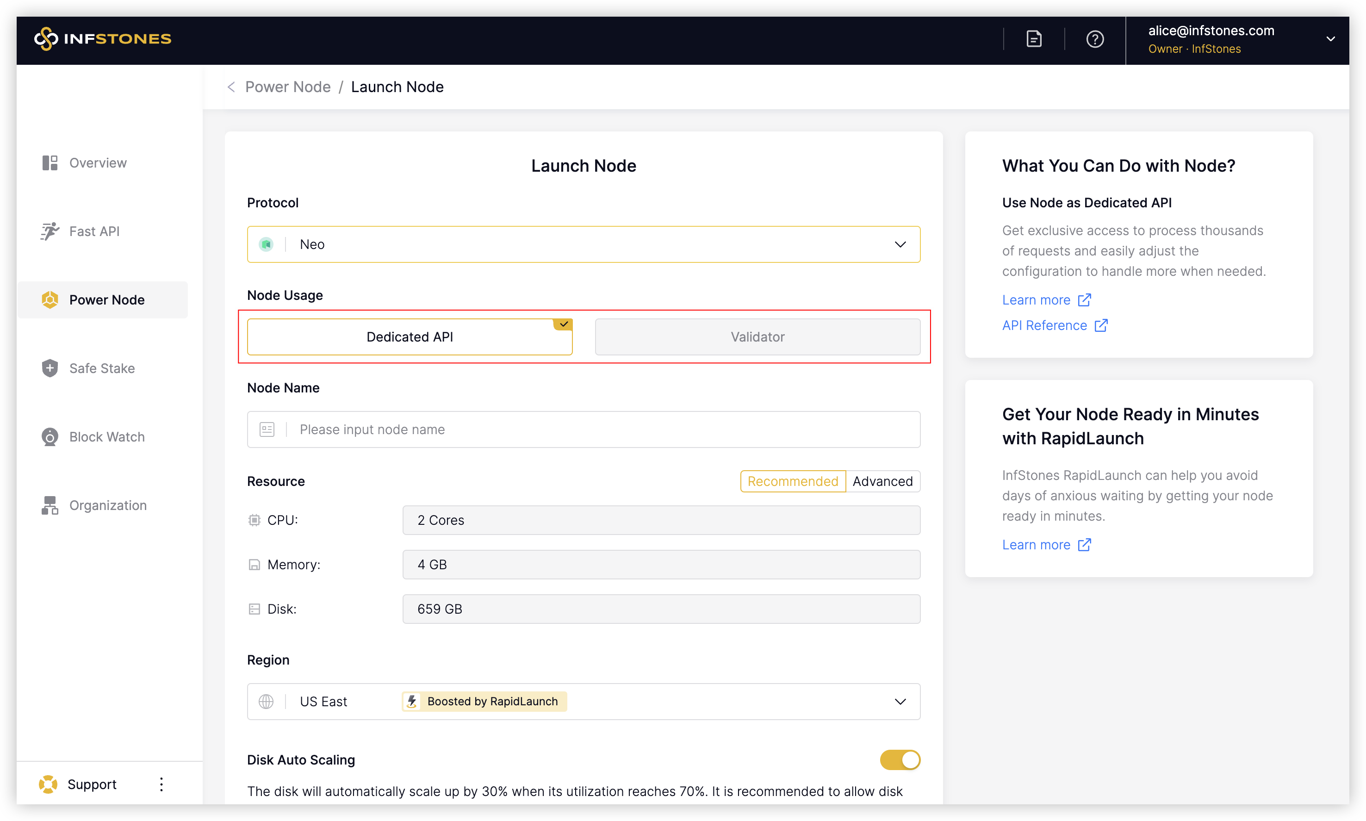1366x821 pixels.
Task: Open the documentation page icon in header
Action: [1034, 39]
